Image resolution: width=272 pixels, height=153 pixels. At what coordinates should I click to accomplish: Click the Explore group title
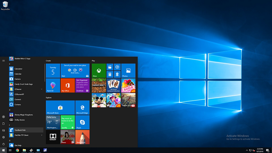pyautogui.click(x=49, y=98)
